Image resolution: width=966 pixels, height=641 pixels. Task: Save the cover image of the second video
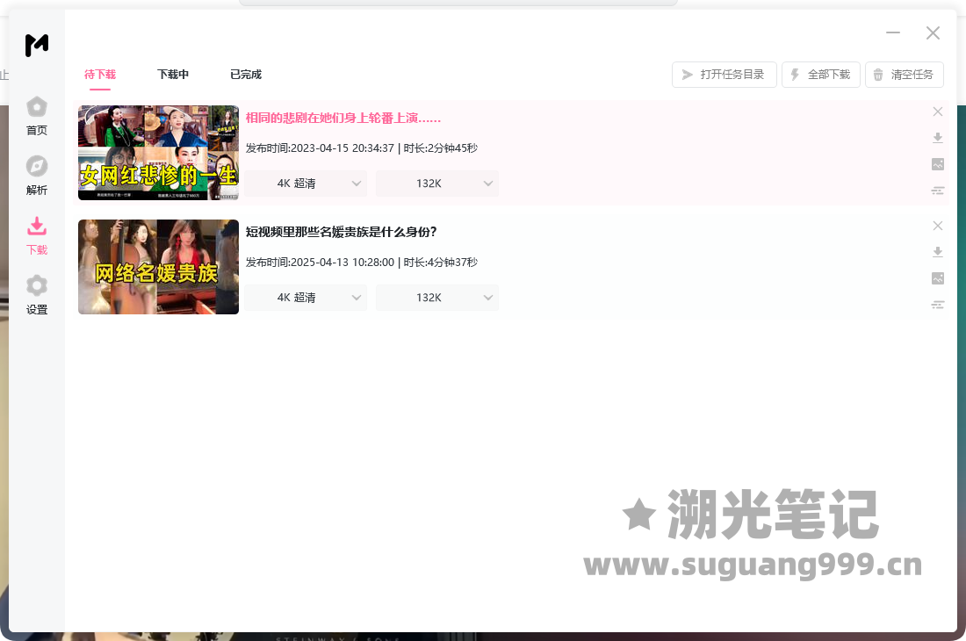(938, 278)
